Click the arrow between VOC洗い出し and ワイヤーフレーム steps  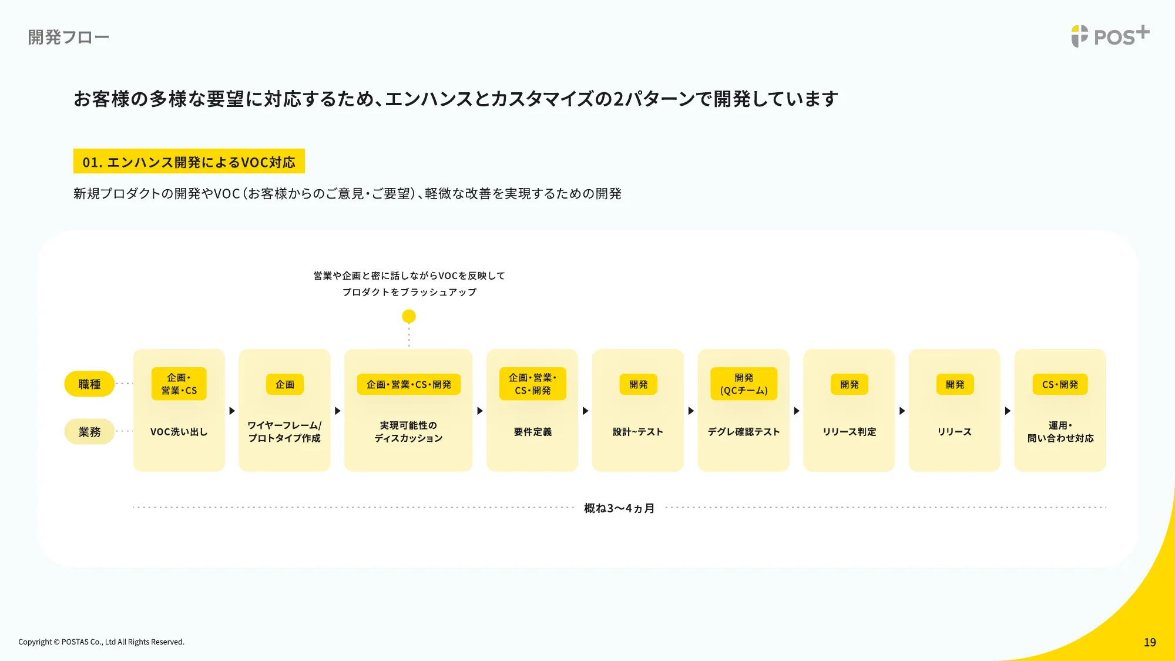231,411
